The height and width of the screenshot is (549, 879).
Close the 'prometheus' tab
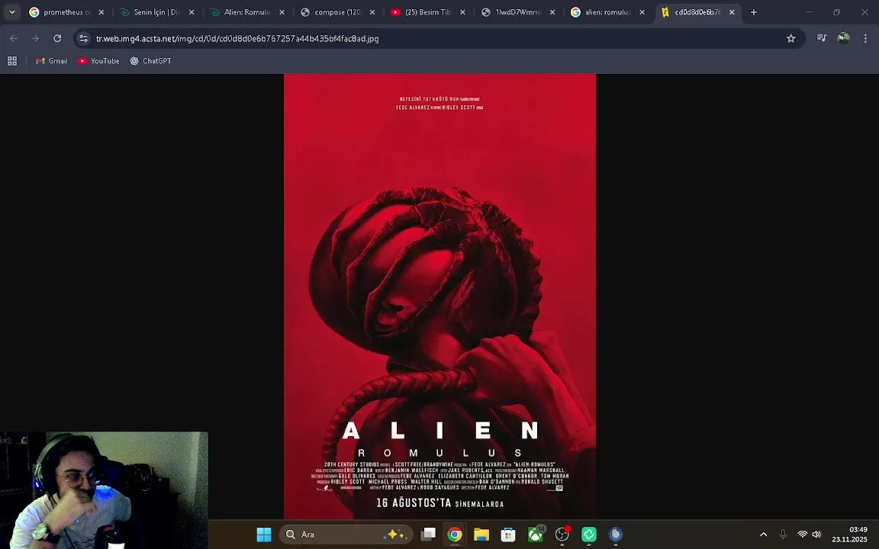[x=101, y=12]
